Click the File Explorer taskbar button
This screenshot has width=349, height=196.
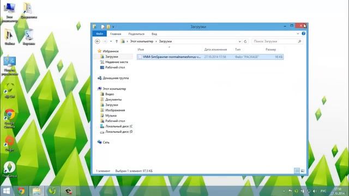coord(37,191)
